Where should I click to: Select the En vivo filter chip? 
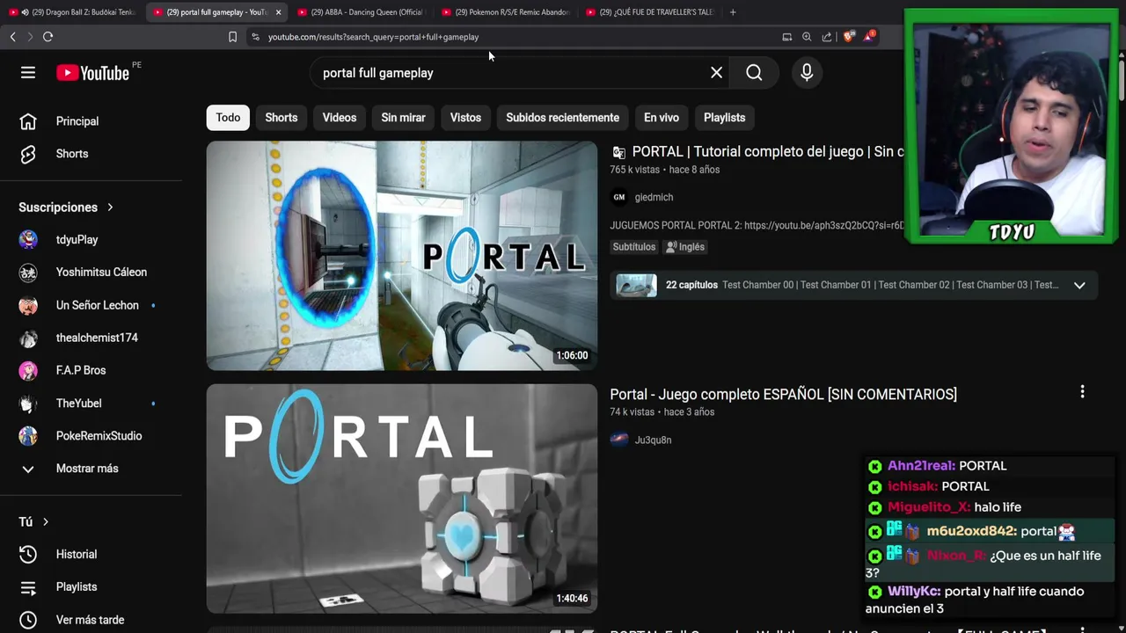click(662, 118)
